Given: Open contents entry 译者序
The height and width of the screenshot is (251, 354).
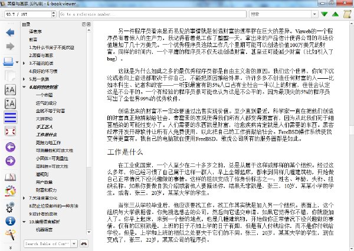Looking at the screenshot, I should coord(35,32).
